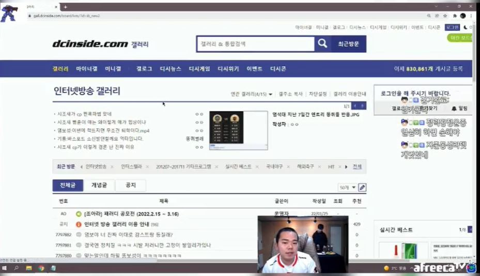Open 국내야구 in recent visits

(x=274, y=166)
